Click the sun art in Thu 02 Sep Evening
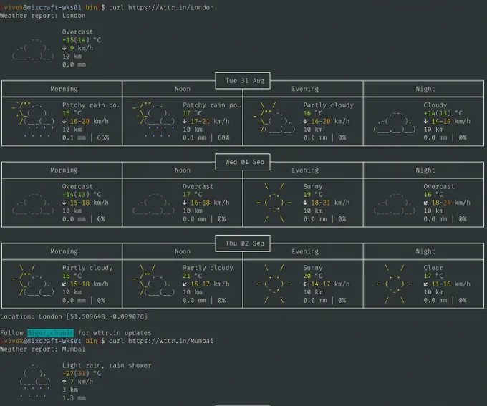This screenshot has width=487, height=406. pos(274,284)
